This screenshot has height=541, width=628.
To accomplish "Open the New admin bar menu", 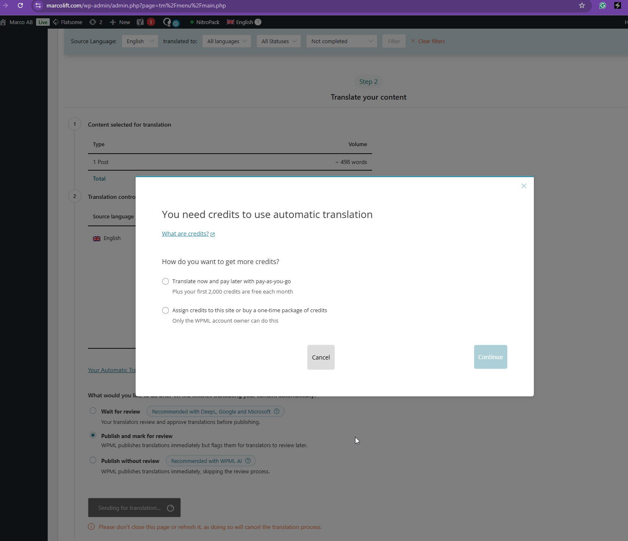I will pos(120,22).
